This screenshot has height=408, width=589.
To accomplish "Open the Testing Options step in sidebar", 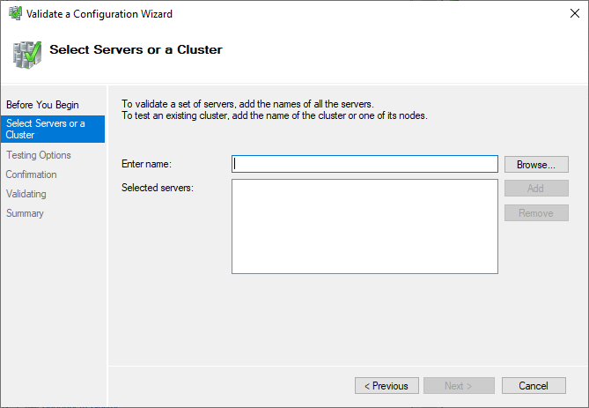I will tap(39, 155).
